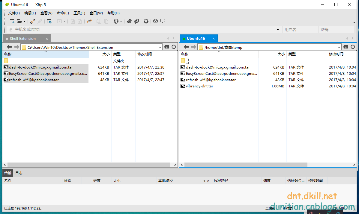Viewport: 359px width, 214px height.
Task: Select remote dash-to-dock@micxgx.gmail.com.tar file
Action: point(218,67)
